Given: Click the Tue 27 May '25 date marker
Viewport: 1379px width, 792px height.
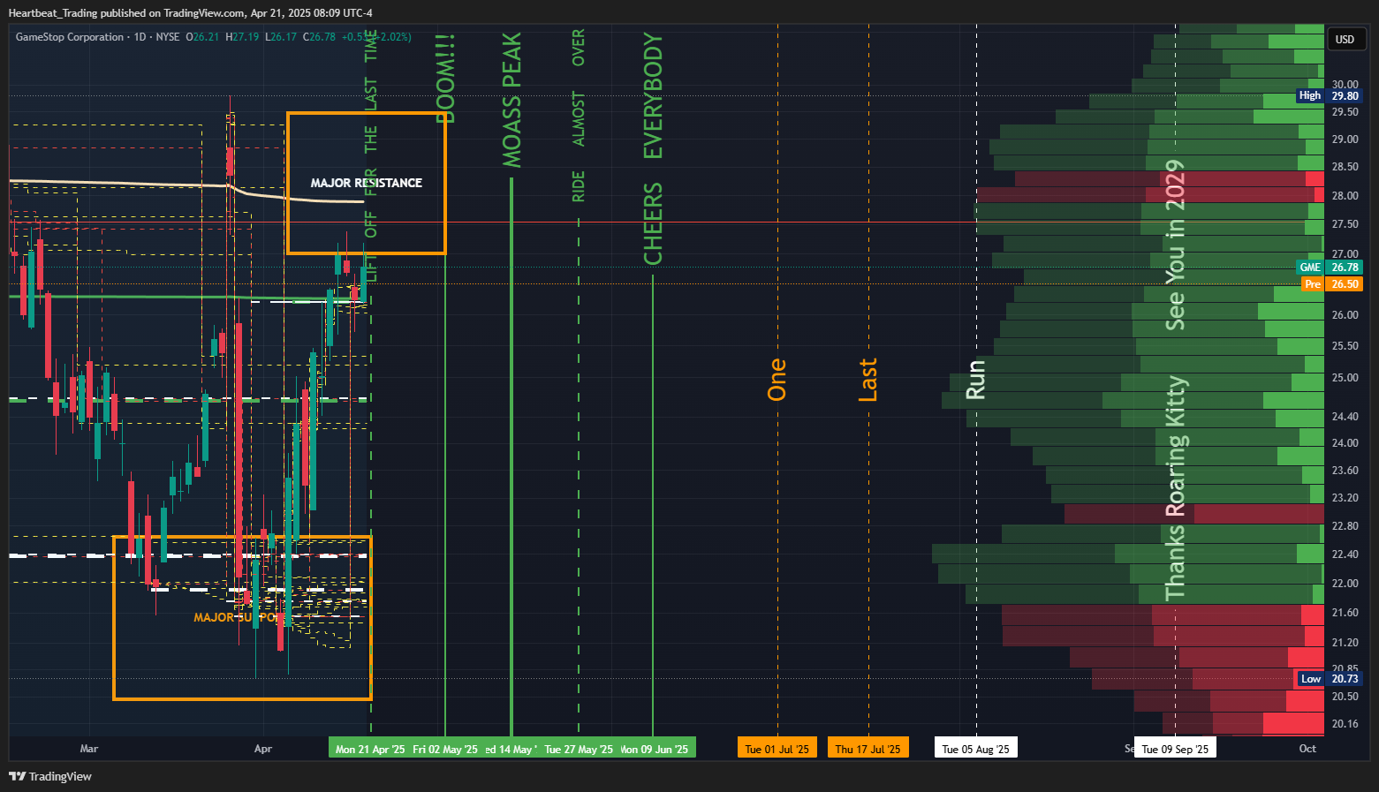Looking at the screenshot, I should (x=578, y=749).
